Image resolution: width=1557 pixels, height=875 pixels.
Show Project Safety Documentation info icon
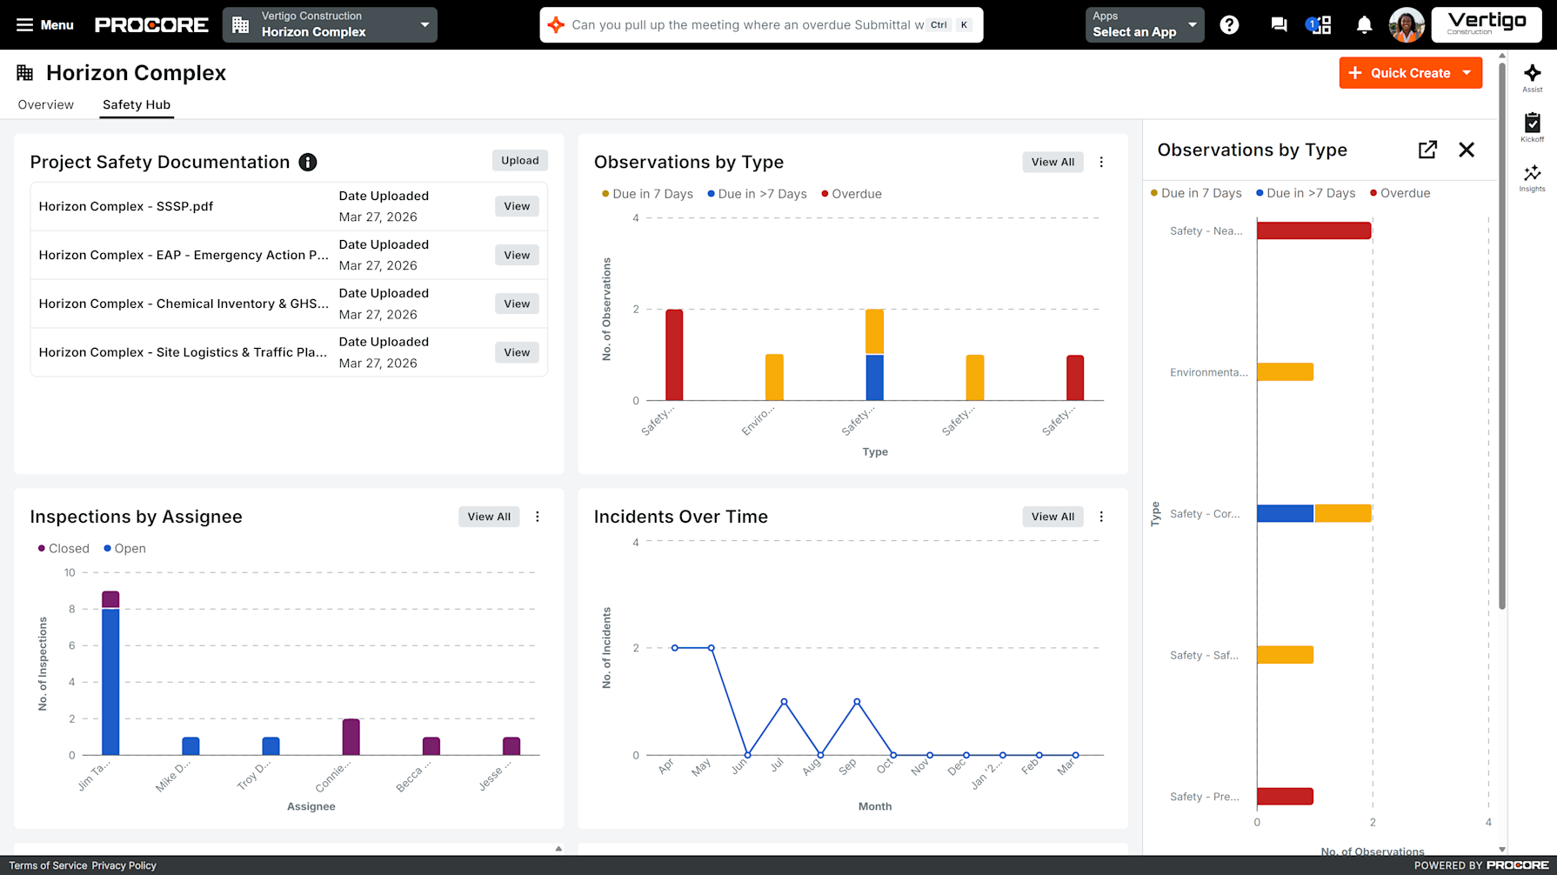[308, 162]
